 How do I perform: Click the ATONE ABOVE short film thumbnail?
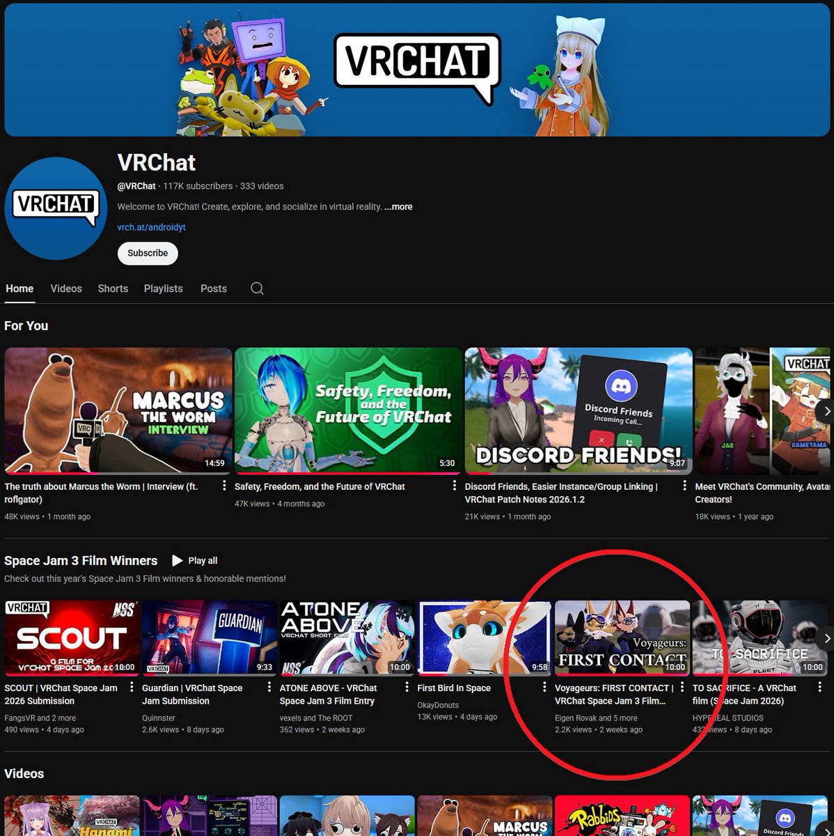(x=347, y=638)
